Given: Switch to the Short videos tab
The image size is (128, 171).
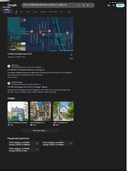Looking at the screenshot, I should coord(53,12).
